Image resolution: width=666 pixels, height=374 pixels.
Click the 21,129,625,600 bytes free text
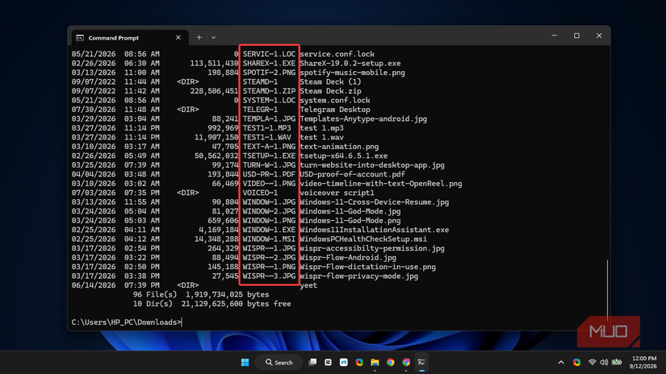237,304
